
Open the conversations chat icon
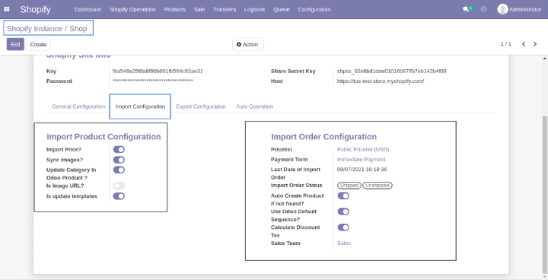click(x=466, y=9)
